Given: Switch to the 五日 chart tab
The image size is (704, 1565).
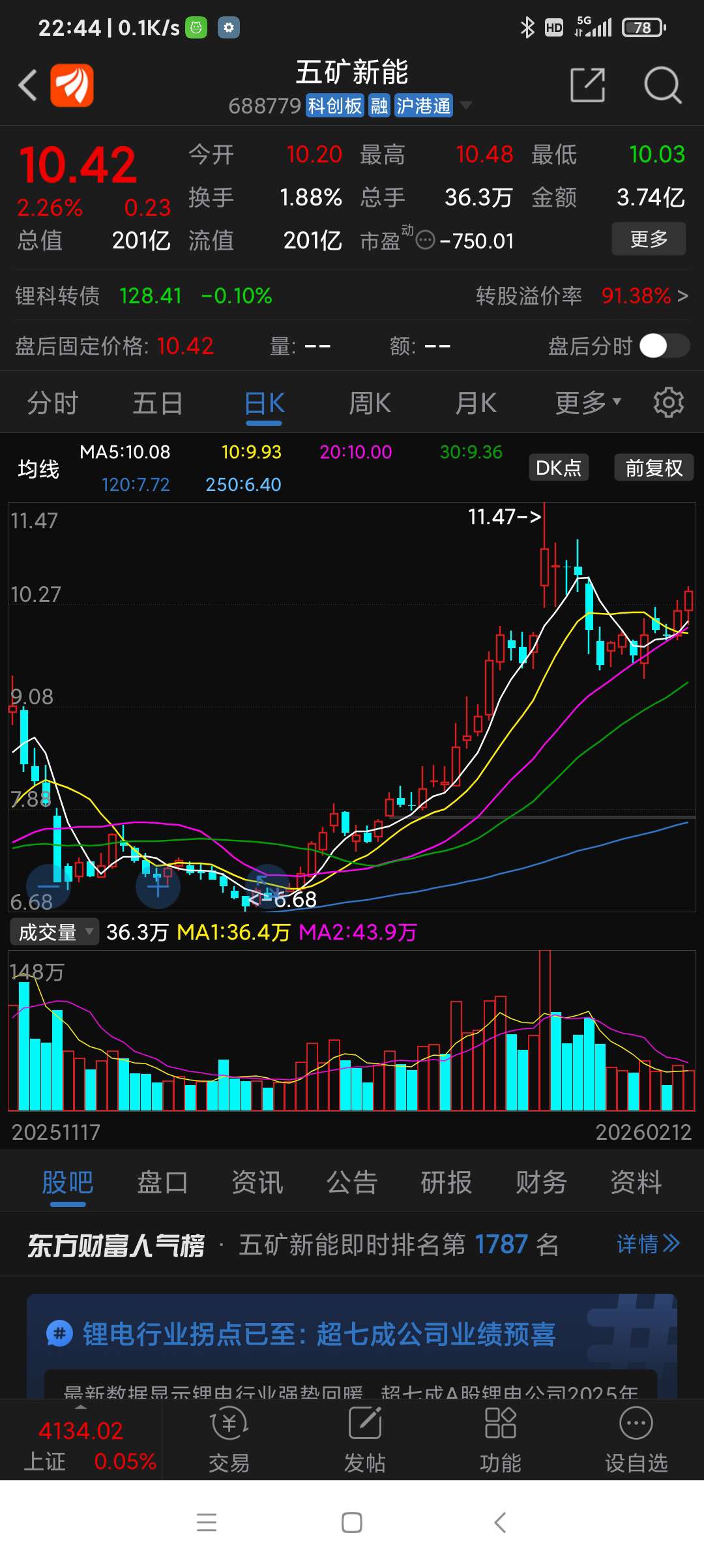Looking at the screenshot, I should pos(158,402).
